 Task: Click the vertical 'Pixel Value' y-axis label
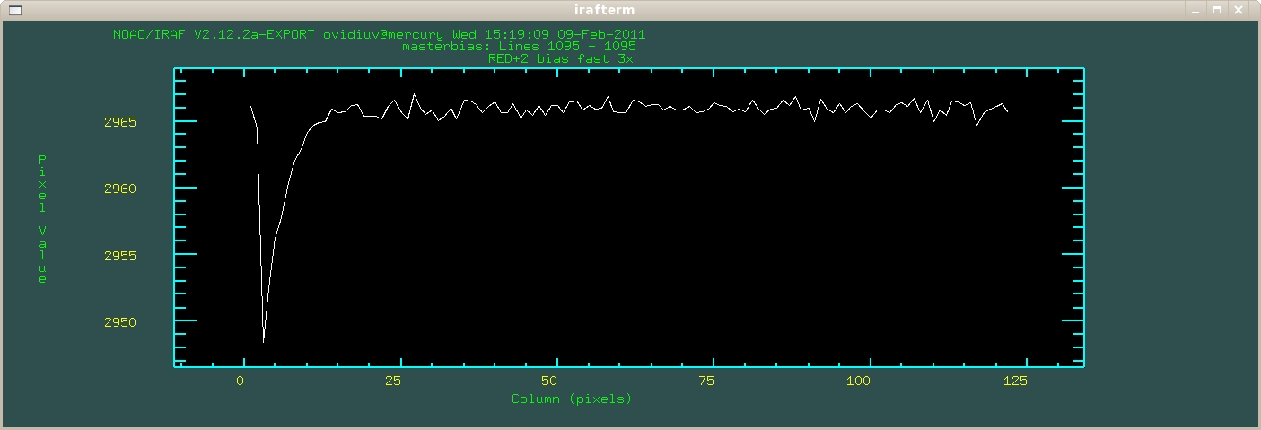[41, 219]
